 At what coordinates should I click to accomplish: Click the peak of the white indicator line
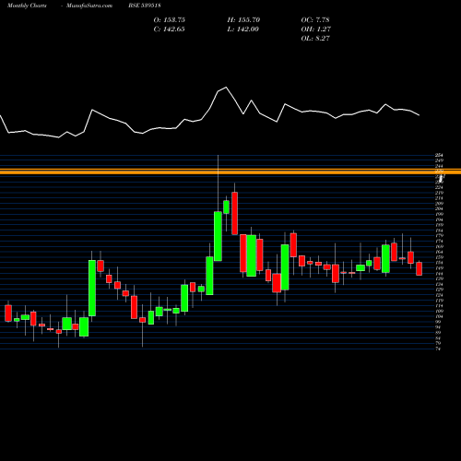[x=227, y=88]
